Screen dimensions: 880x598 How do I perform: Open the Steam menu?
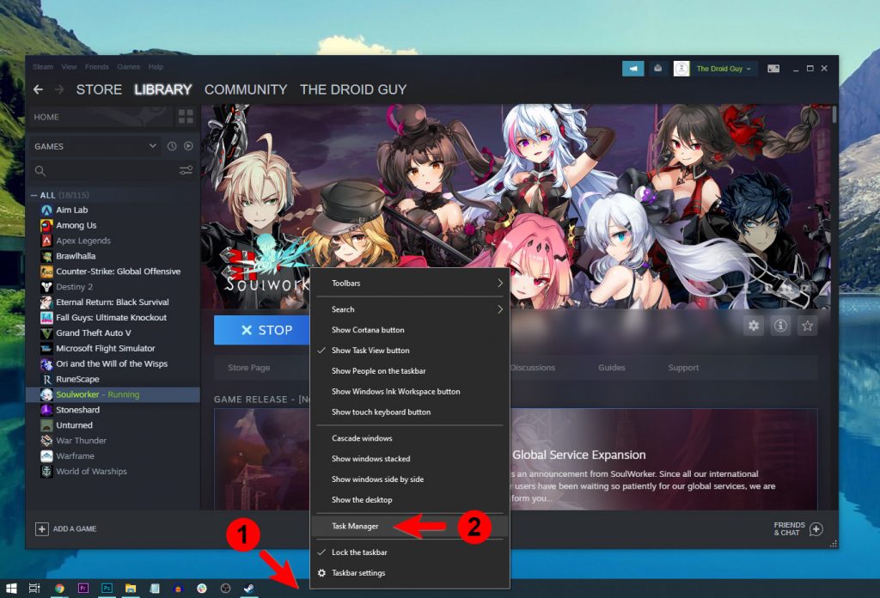[43, 67]
